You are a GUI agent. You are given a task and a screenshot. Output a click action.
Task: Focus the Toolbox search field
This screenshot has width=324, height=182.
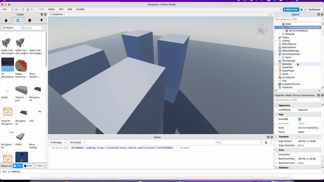(x=32, y=28)
